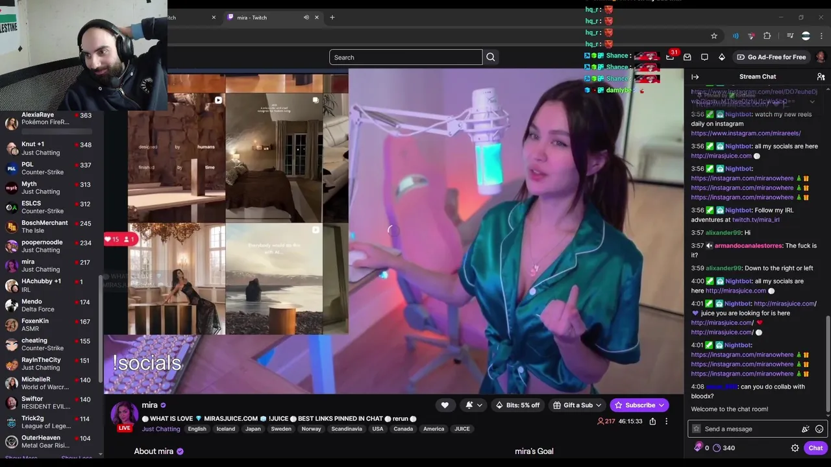Open the chat celebration effects icon
Image resolution: width=831 pixels, height=467 pixels.
[806, 429]
